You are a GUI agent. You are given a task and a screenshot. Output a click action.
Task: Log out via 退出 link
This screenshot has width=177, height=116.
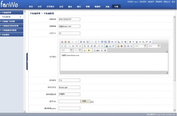[173, 2]
